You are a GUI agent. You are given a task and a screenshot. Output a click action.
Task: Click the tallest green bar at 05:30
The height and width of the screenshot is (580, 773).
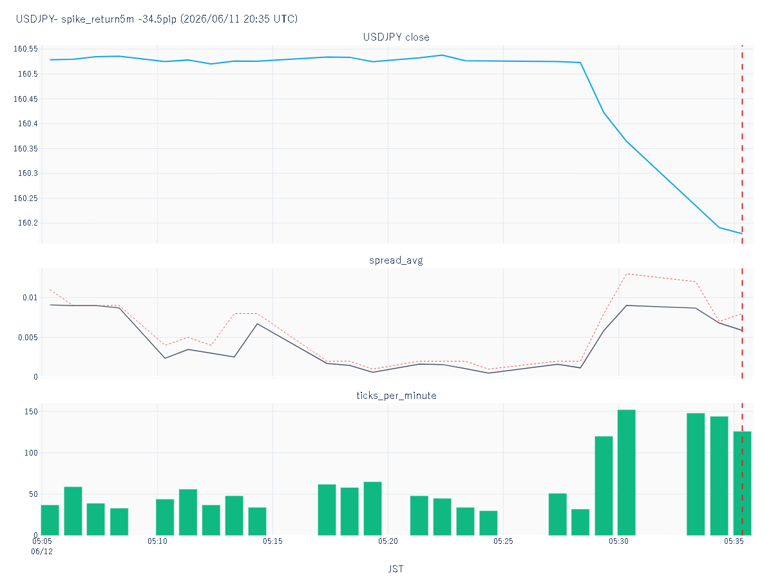pyautogui.click(x=627, y=472)
